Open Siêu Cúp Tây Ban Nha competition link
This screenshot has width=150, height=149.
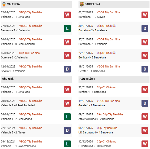(110, 115)
